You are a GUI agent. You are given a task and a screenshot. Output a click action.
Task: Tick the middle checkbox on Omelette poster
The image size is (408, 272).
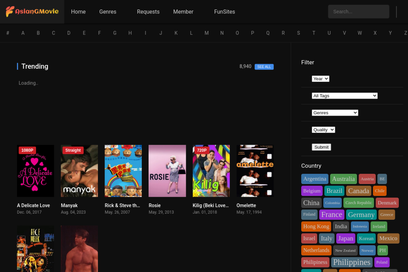tap(269, 174)
